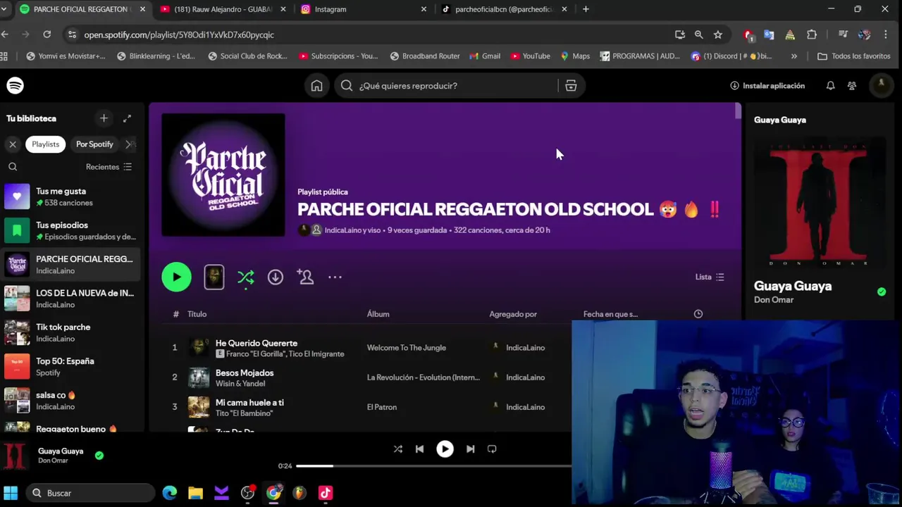Open the notifications bell
The width and height of the screenshot is (902, 507).
coord(830,85)
